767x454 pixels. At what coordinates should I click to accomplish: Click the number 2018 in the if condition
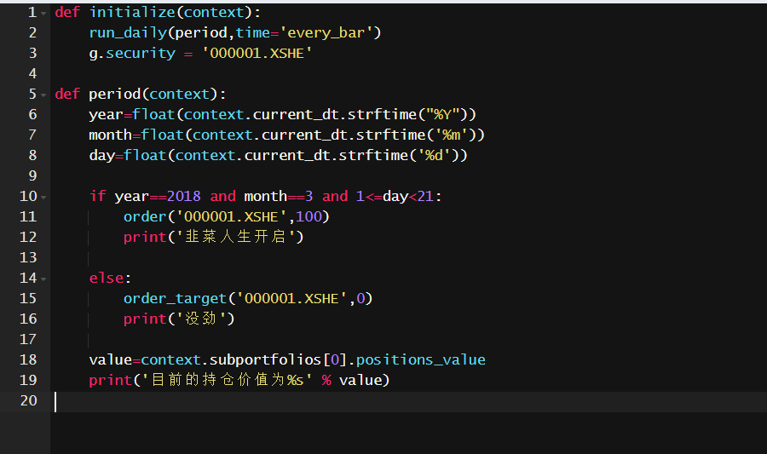click(x=184, y=196)
